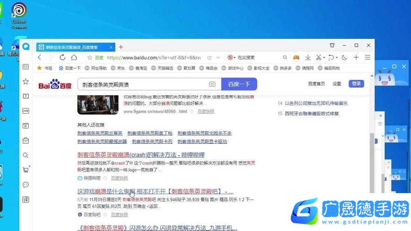Open Sogou search engine selector dropdown
The width and height of the screenshot is (411, 231).
(231, 57)
